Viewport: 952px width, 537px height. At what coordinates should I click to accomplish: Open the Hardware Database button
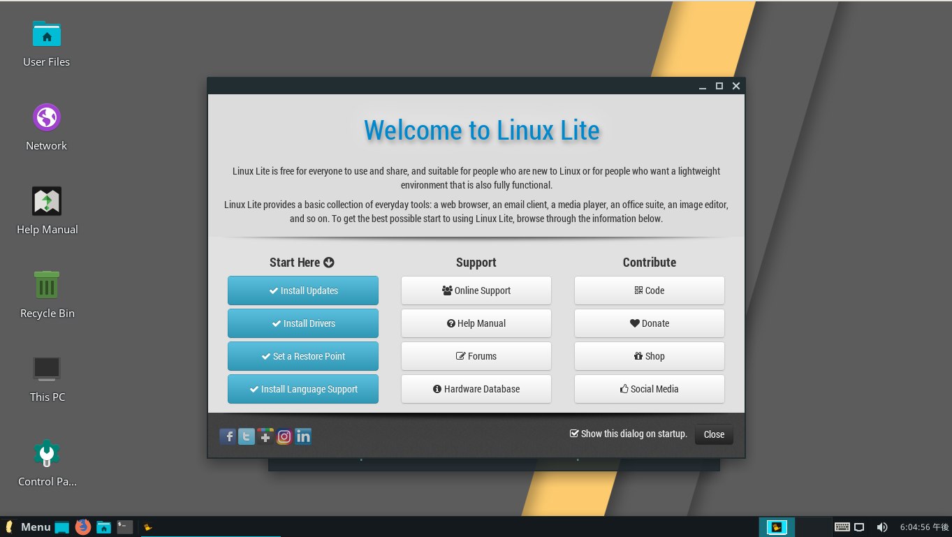(476, 389)
